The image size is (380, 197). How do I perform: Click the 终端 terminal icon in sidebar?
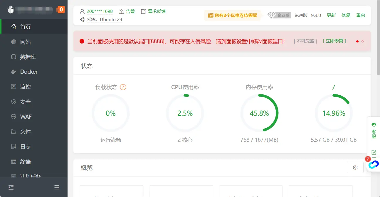click(14, 162)
